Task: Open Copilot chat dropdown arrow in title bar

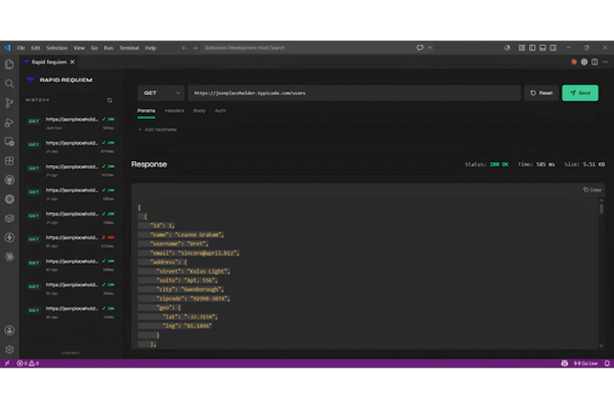Action: click(430, 48)
